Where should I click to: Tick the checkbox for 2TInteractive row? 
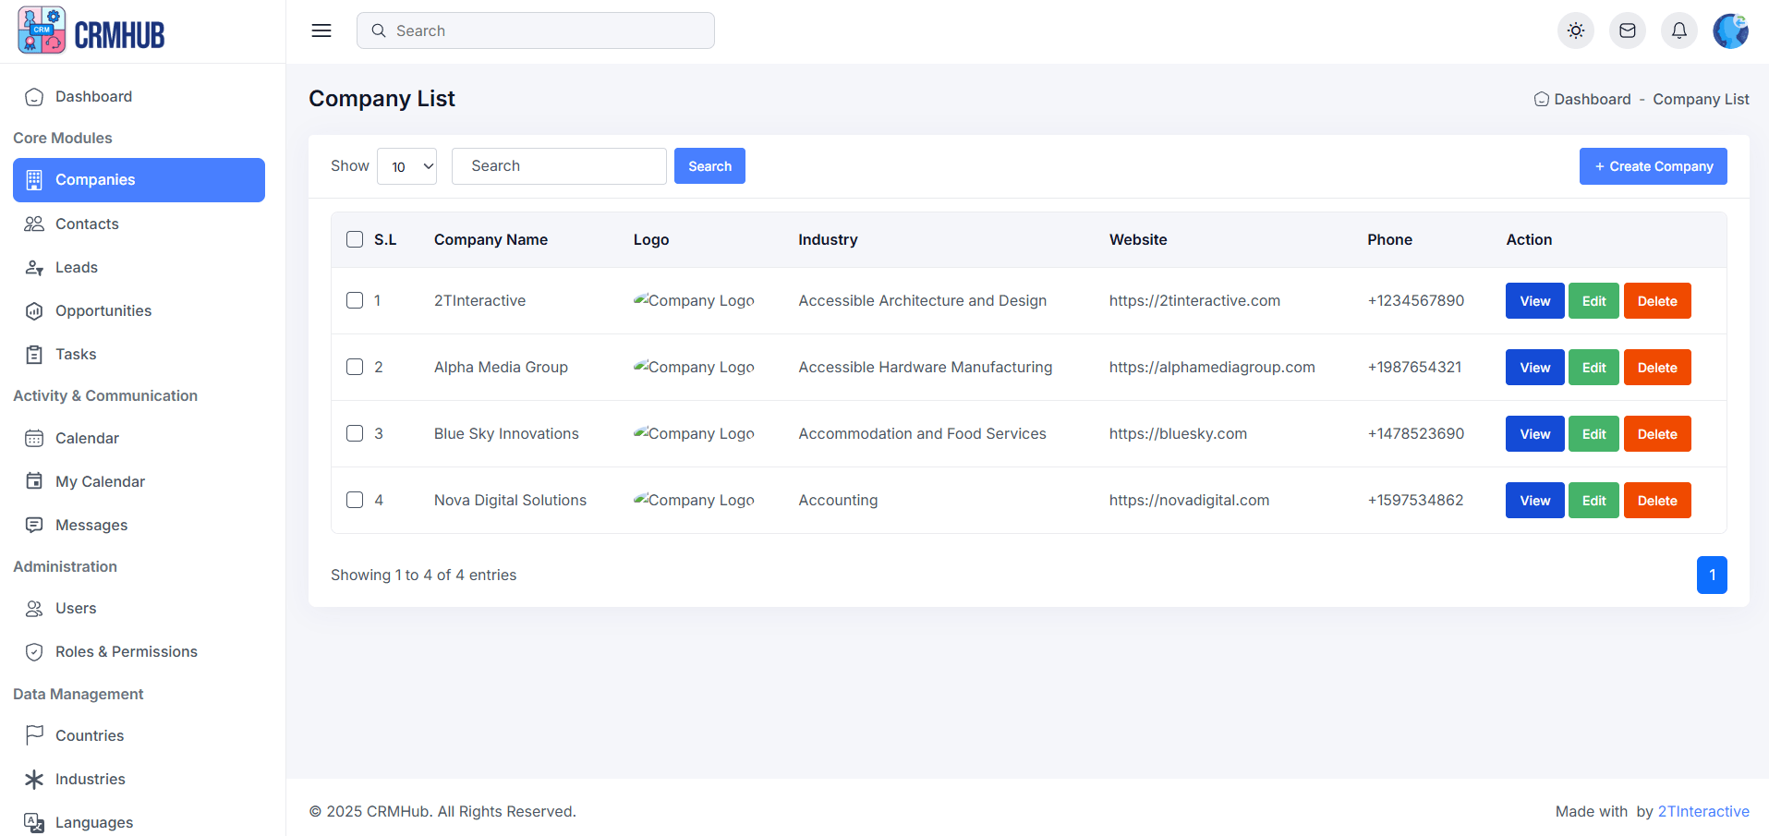355,300
